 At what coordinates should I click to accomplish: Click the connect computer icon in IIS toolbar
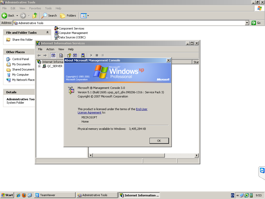point(83,55)
